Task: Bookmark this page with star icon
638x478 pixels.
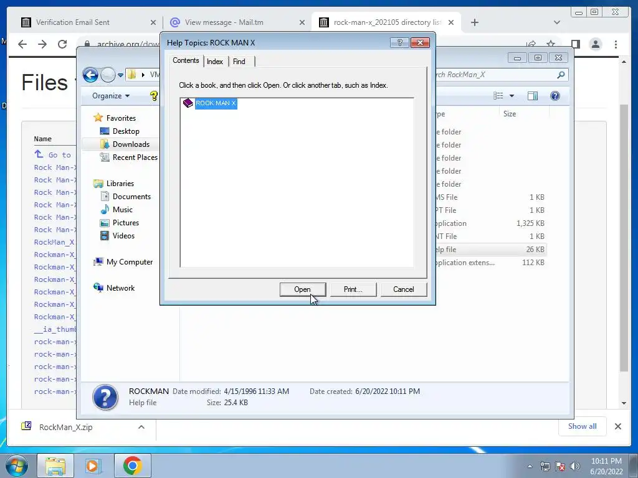Action: point(551,44)
